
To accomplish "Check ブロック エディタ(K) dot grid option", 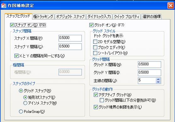I will (95, 47).
